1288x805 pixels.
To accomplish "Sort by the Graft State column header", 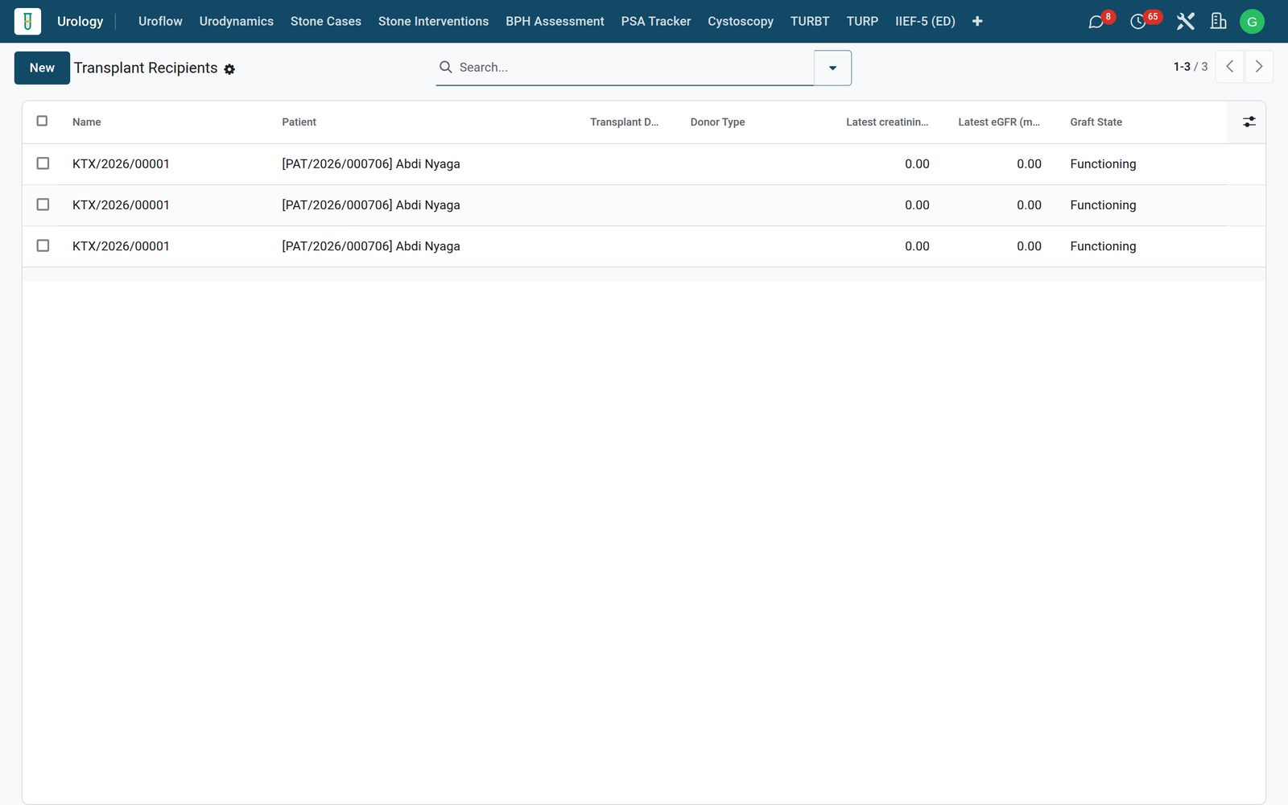I will click(1096, 122).
